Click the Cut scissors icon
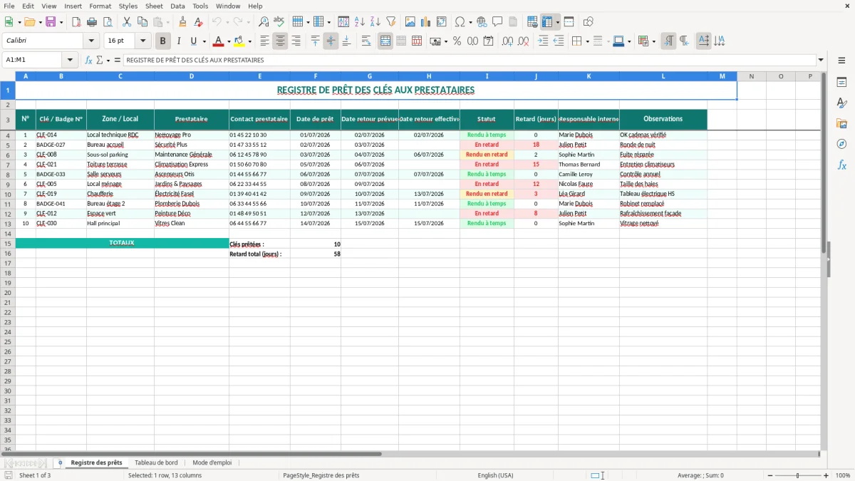The width and height of the screenshot is (855, 481). (127, 22)
